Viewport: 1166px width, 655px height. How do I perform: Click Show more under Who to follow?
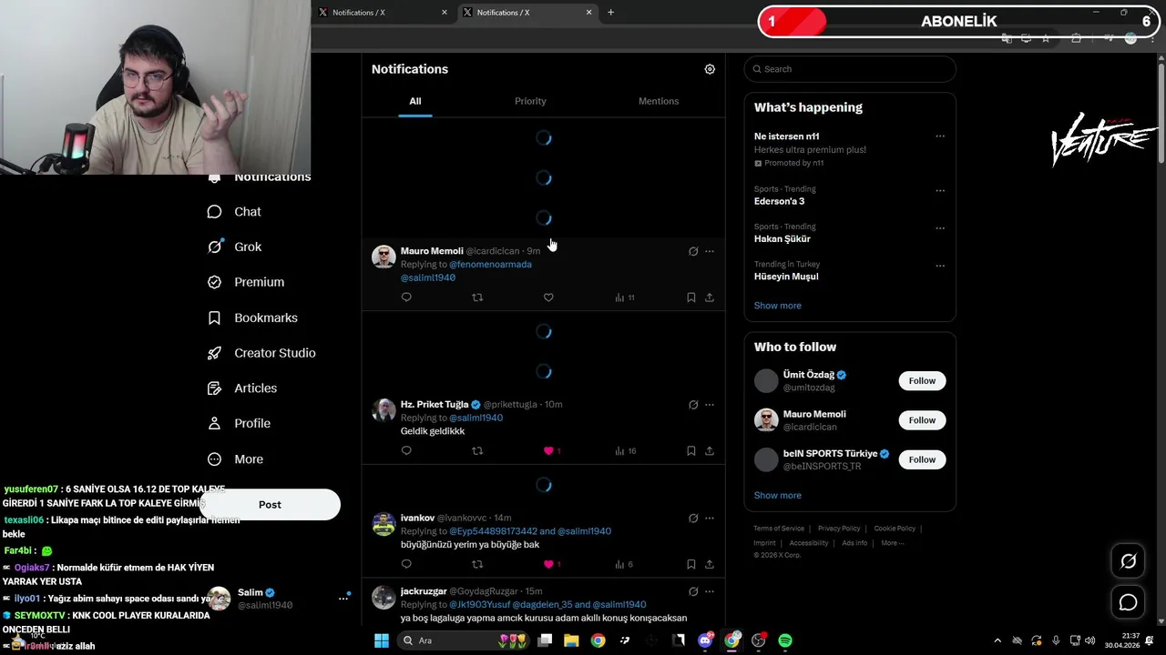click(x=778, y=496)
